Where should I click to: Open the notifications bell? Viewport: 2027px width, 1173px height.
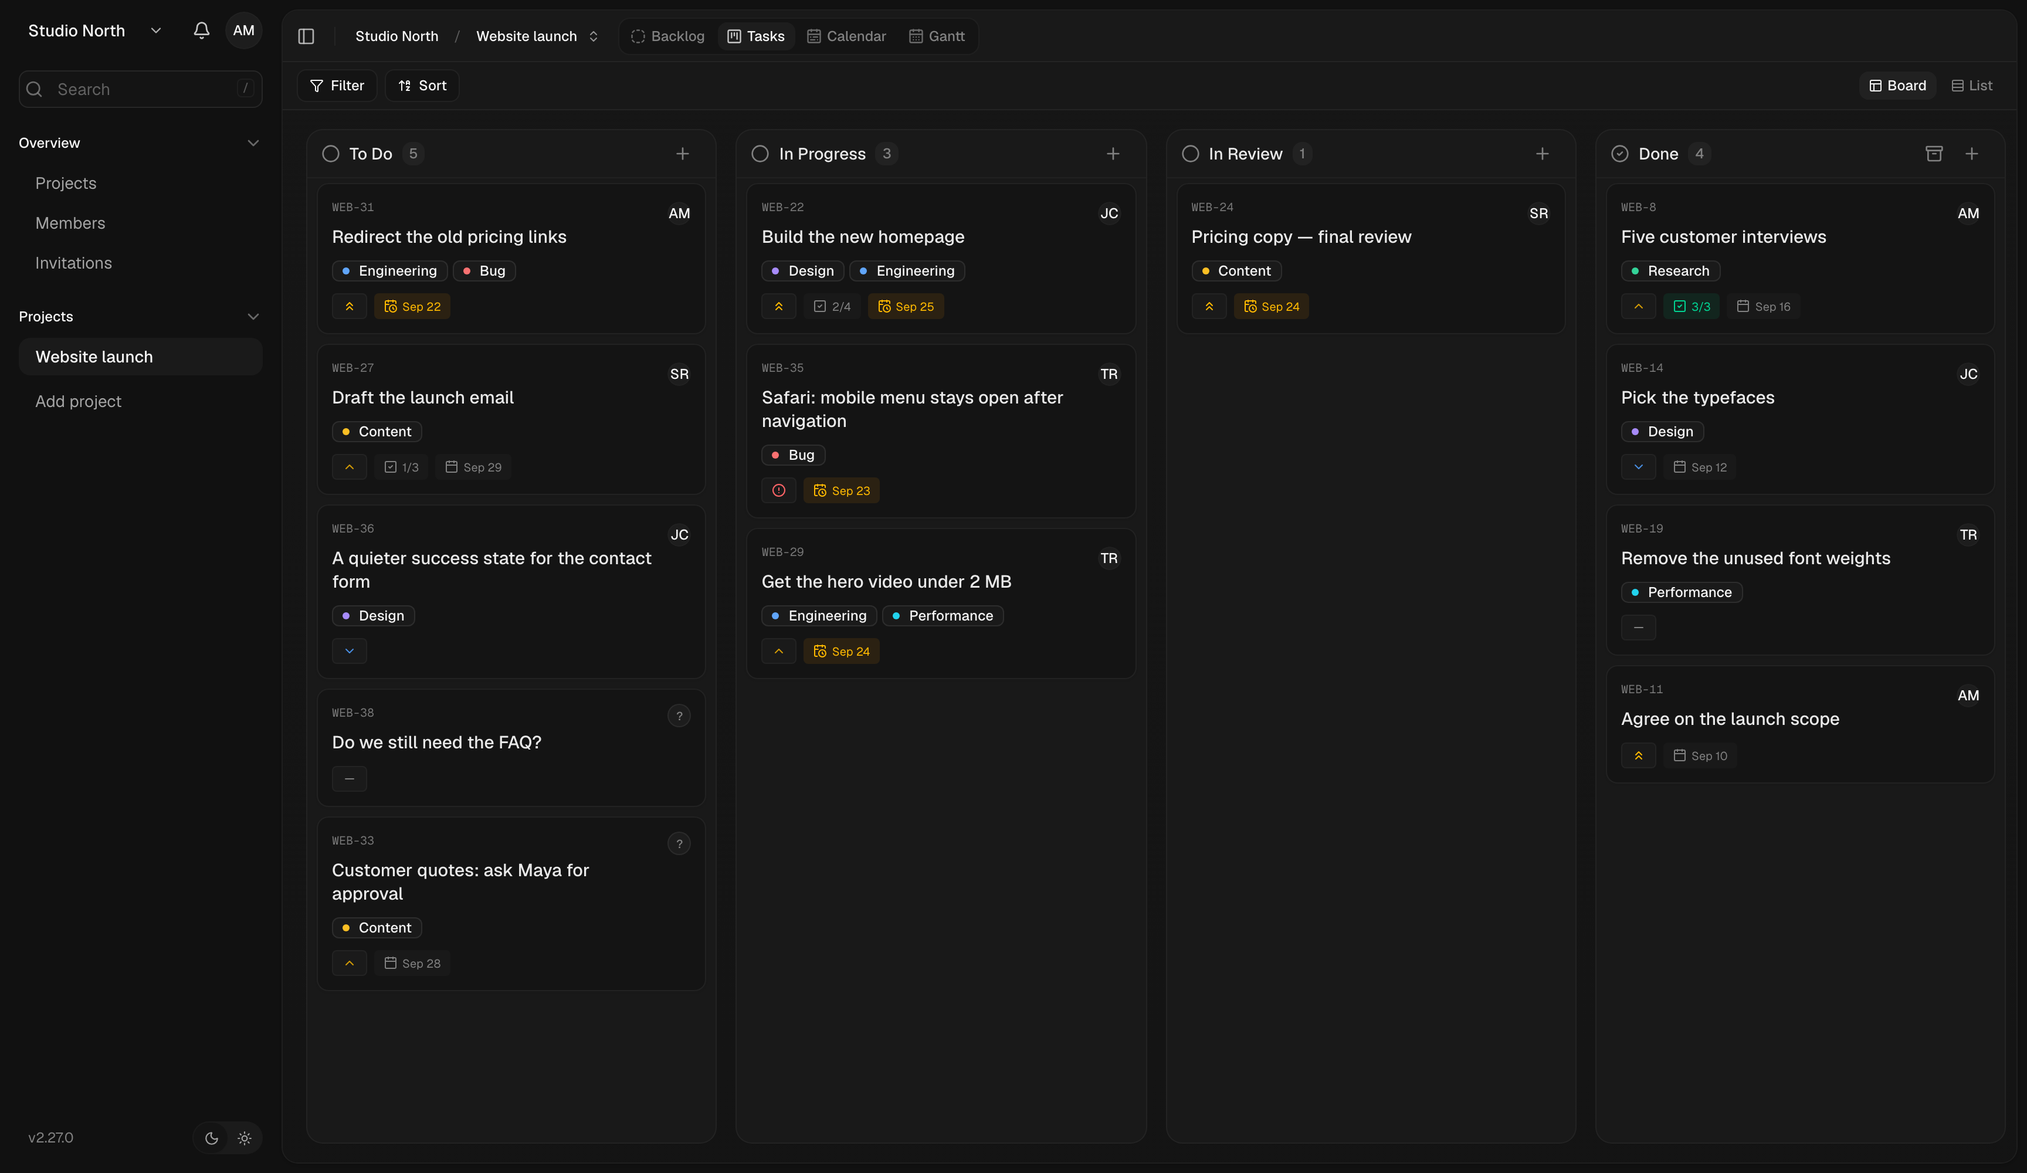[x=201, y=30]
